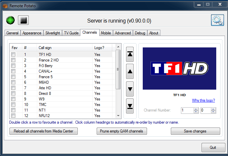Select the 'W9' call sign
The image size is (228, 156).
[x=41, y=99]
